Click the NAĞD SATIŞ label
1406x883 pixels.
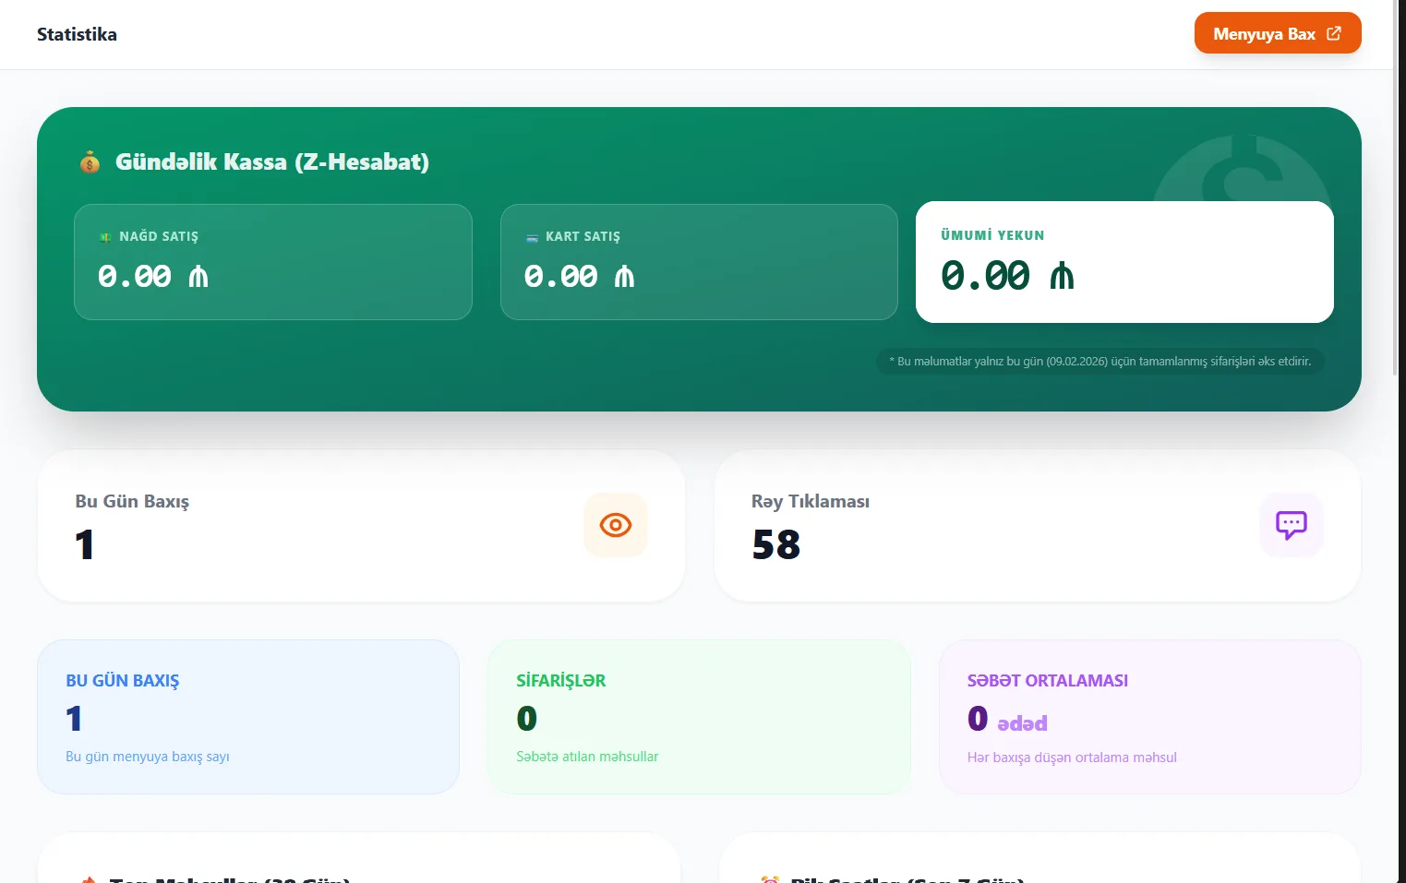[159, 236]
